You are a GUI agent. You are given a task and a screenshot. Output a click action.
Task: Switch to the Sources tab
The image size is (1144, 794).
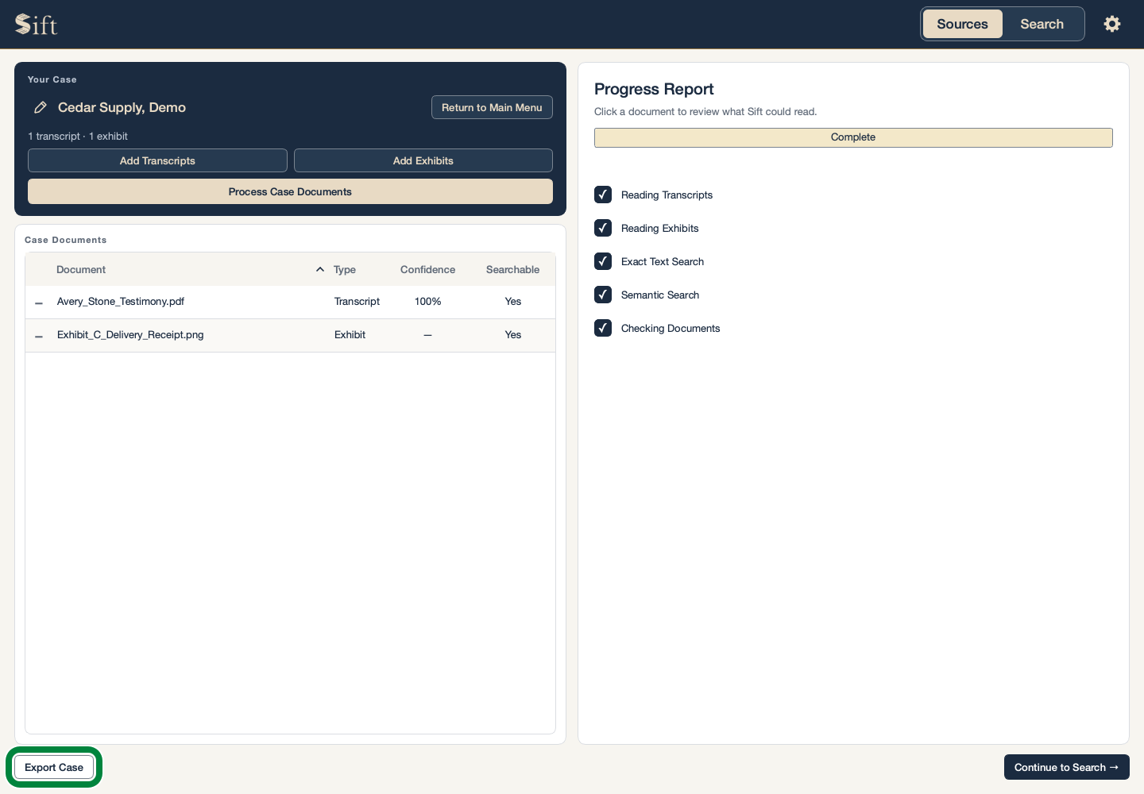click(x=962, y=24)
